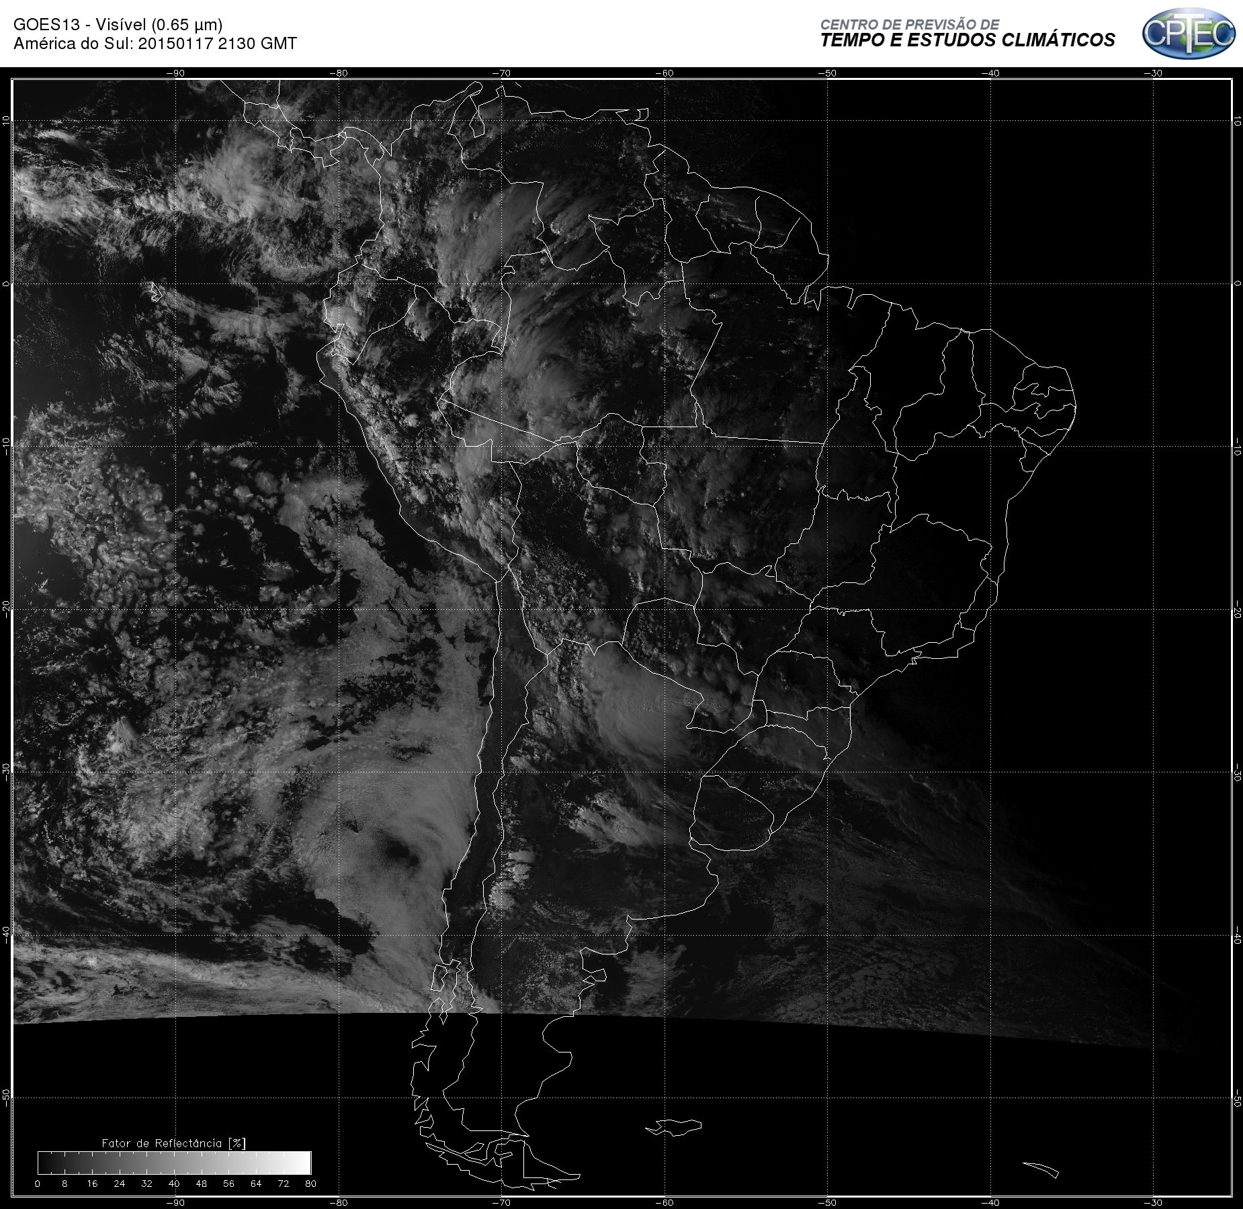Image resolution: width=1243 pixels, height=1209 pixels.
Task: Click the reflectance grayscale color bar
Action: point(174,1163)
